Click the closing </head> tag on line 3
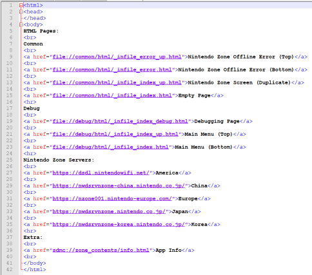The width and height of the screenshot is (312, 275). click(35, 18)
